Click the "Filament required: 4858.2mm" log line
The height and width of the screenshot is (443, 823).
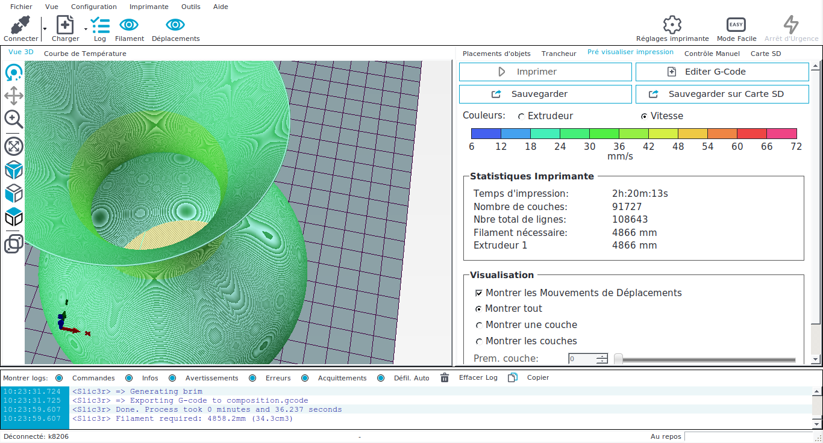(x=183, y=418)
